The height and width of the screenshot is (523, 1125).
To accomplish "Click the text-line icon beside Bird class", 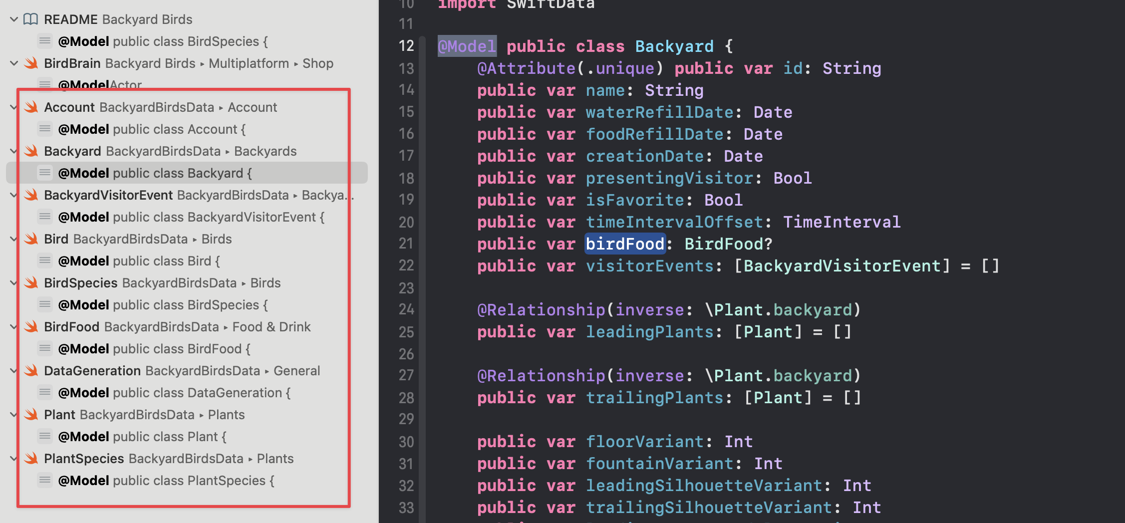I will 45,261.
